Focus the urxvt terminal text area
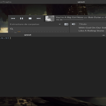This screenshot has width=106, height=106. point(53,66)
